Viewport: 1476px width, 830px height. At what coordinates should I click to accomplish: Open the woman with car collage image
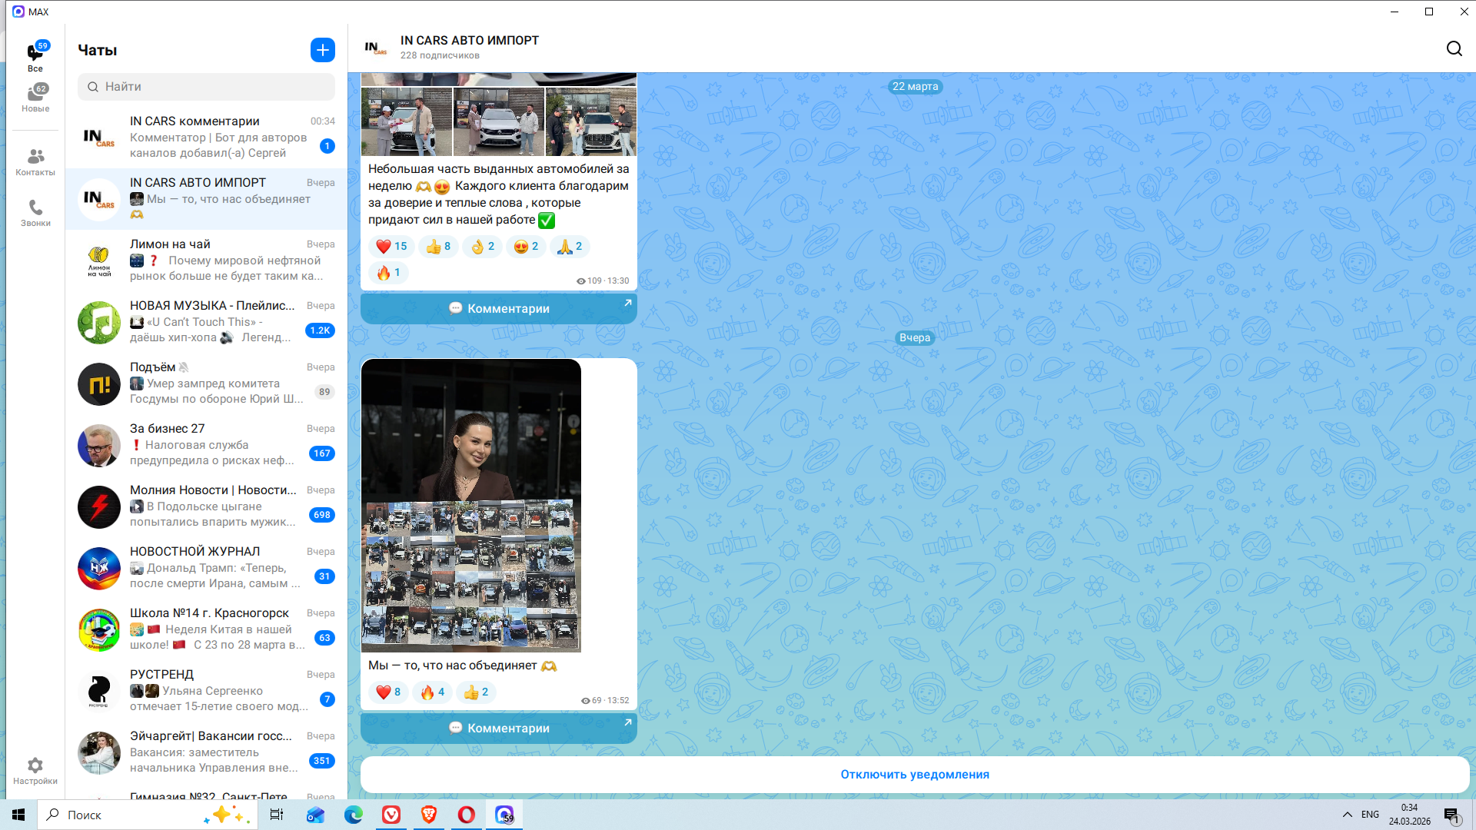471,505
